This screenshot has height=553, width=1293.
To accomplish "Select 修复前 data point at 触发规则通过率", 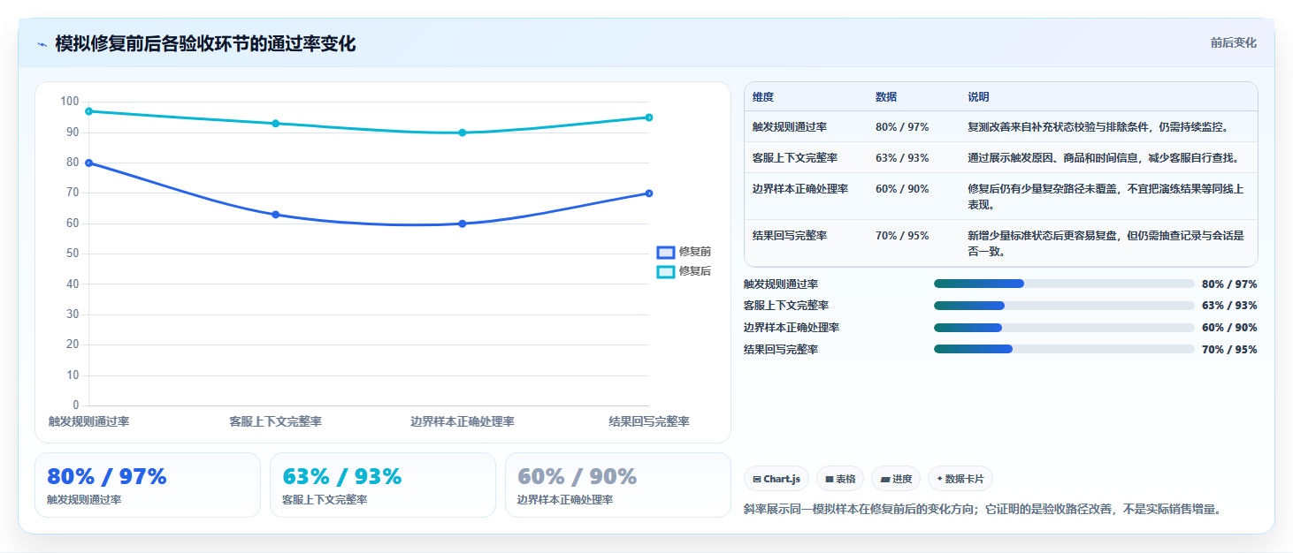I will point(88,163).
